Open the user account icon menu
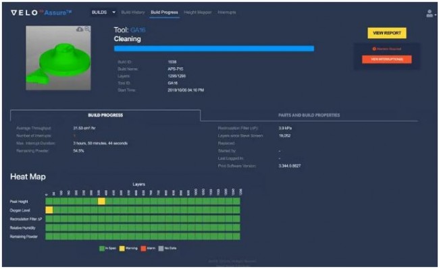Image resolution: width=439 pixels, height=269 pixels. (429, 13)
